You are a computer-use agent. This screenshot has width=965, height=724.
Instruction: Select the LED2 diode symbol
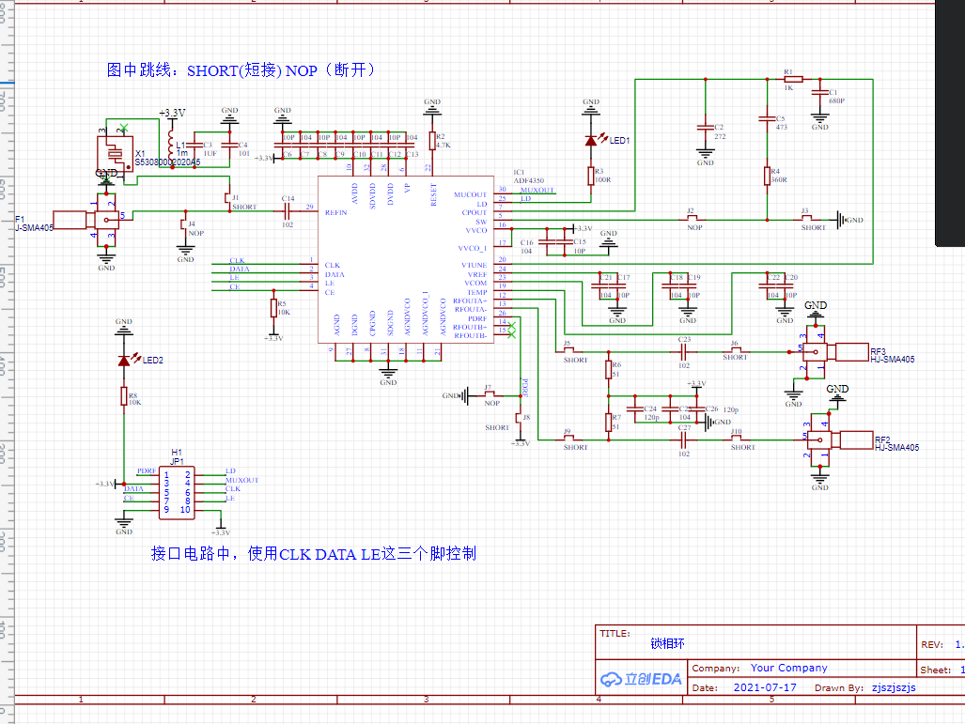124,361
